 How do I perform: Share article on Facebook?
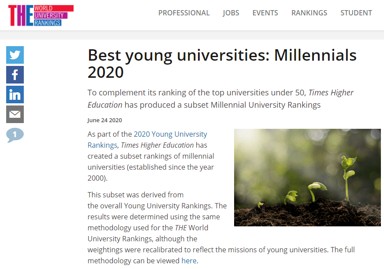[15, 75]
